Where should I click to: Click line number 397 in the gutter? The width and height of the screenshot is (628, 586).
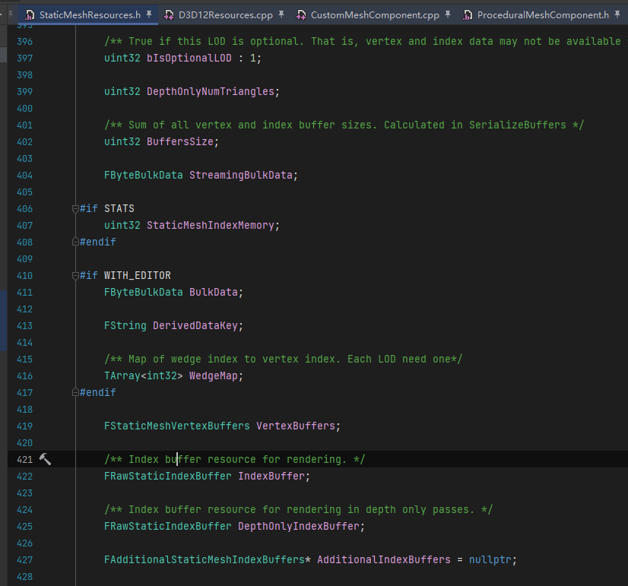click(x=25, y=59)
